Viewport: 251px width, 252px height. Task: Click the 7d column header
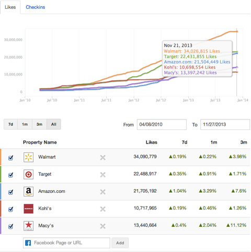[185, 143]
